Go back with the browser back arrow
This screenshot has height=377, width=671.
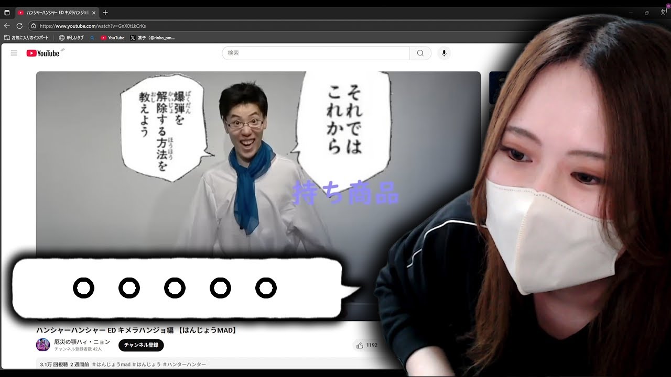point(7,26)
